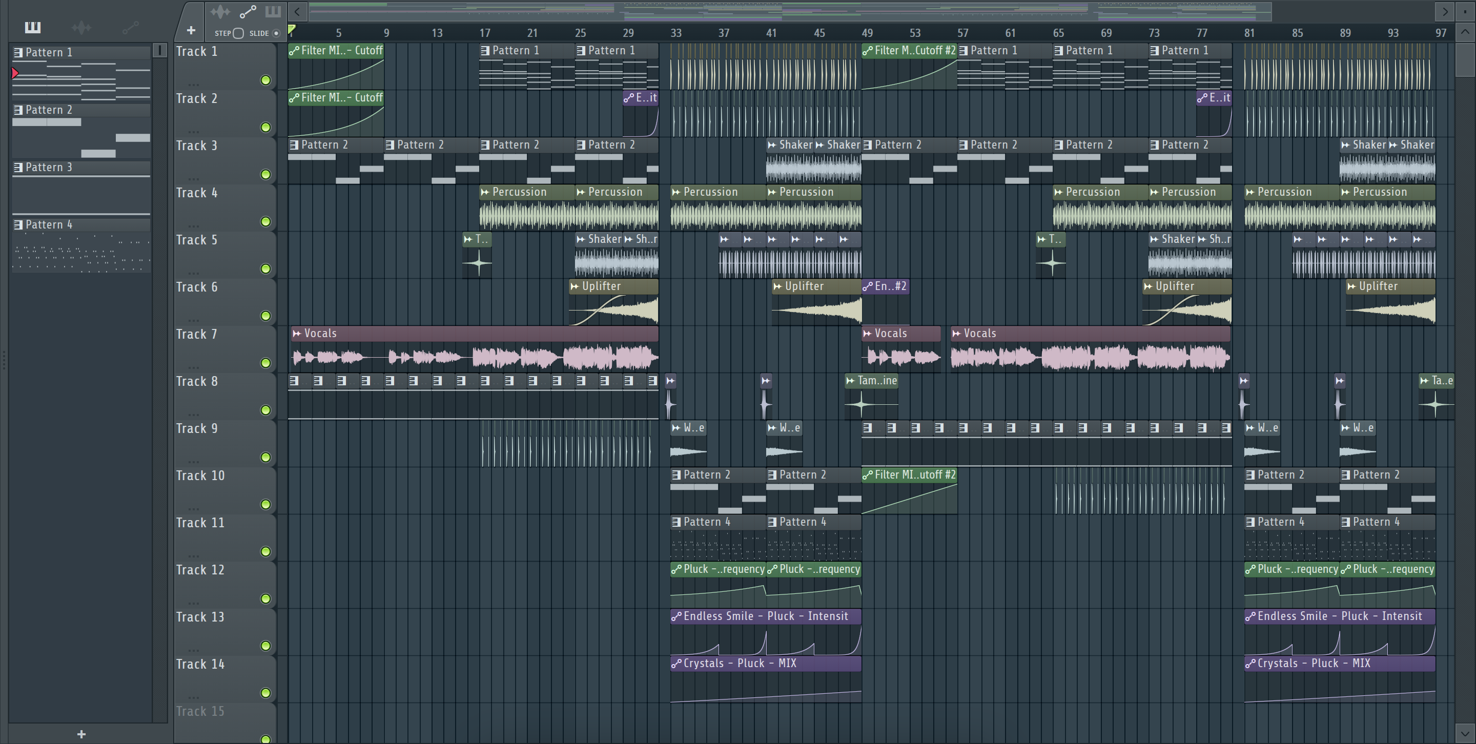Click the vertical scroll down arrow
Image resolution: width=1476 pixels, height=744 pixels.
click(1465, 733)
